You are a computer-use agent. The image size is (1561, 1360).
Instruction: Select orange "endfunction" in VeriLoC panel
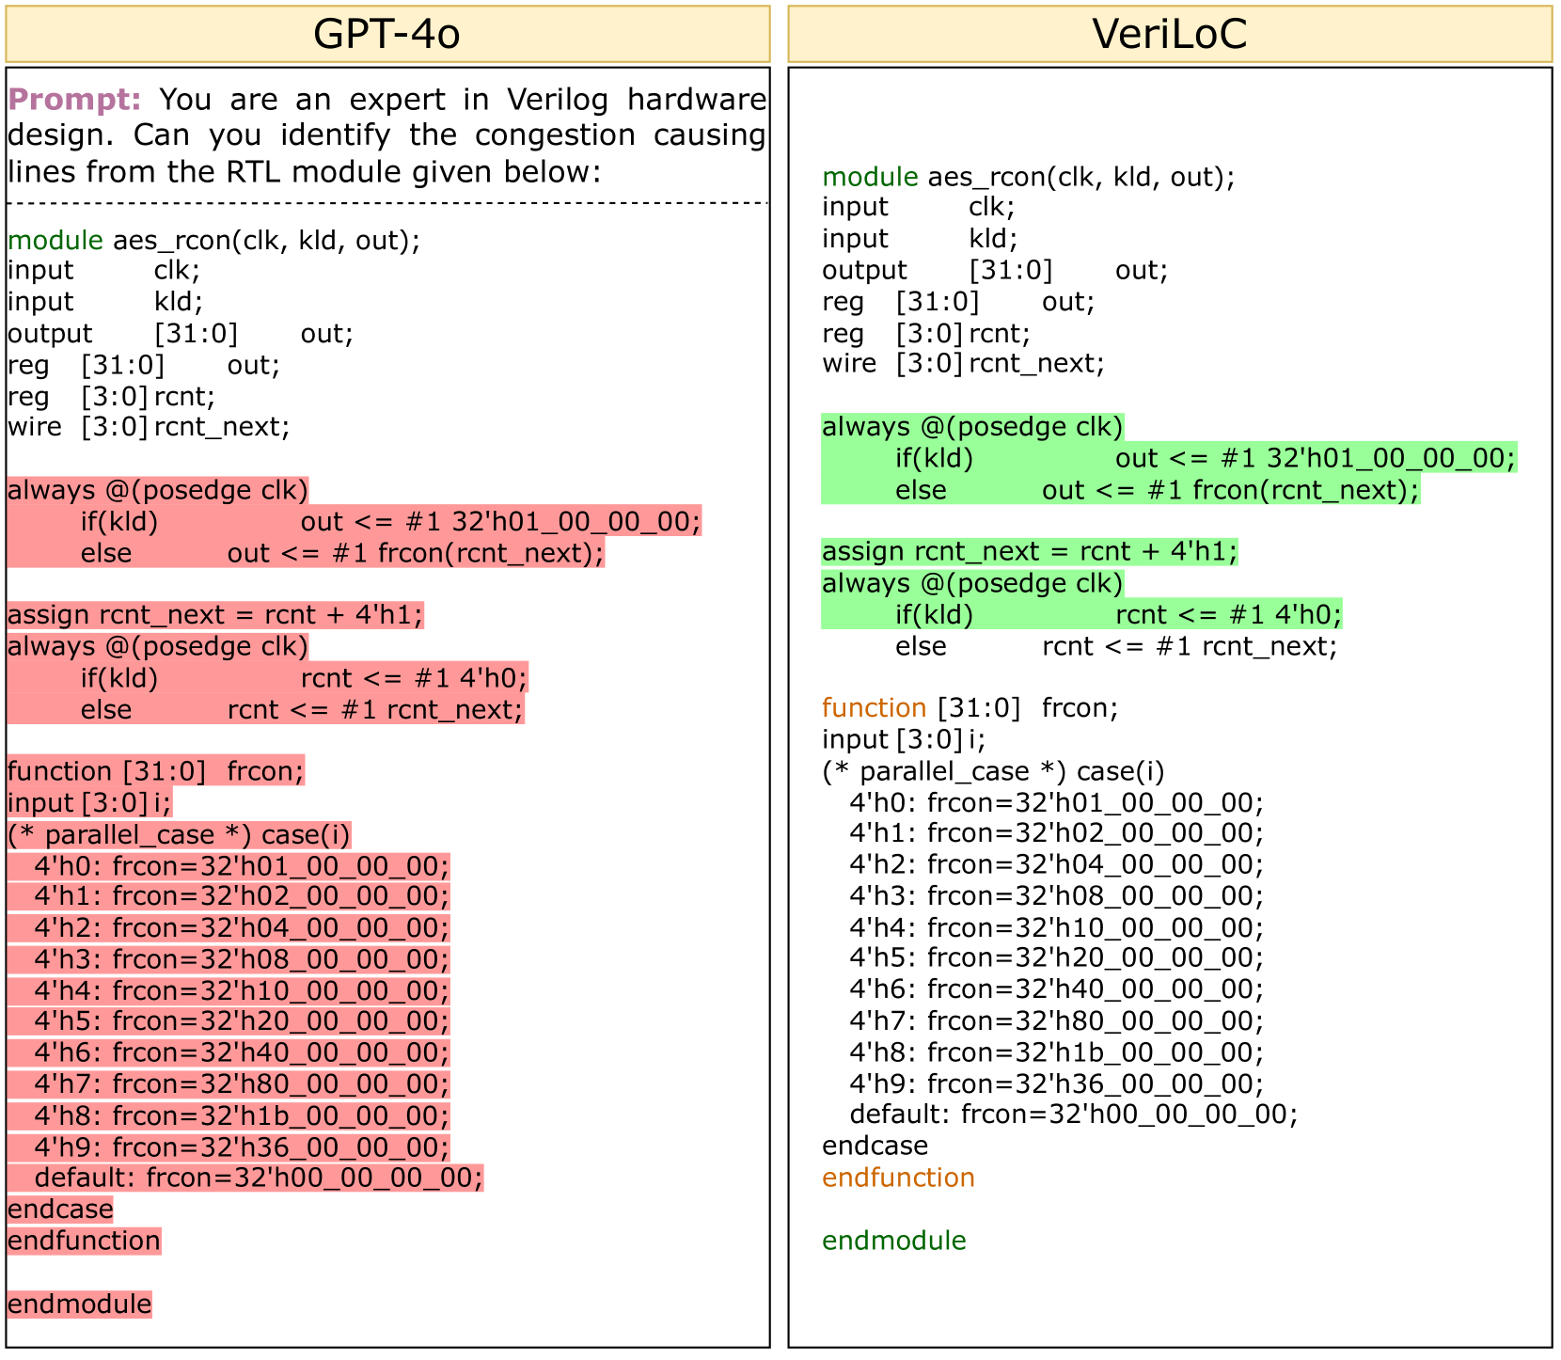pos(898,1178)
